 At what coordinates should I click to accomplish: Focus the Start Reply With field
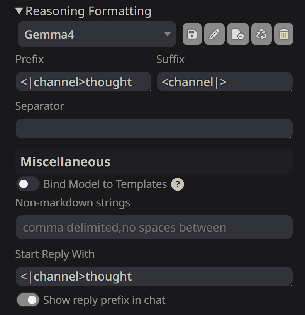(x=154, y=276)
